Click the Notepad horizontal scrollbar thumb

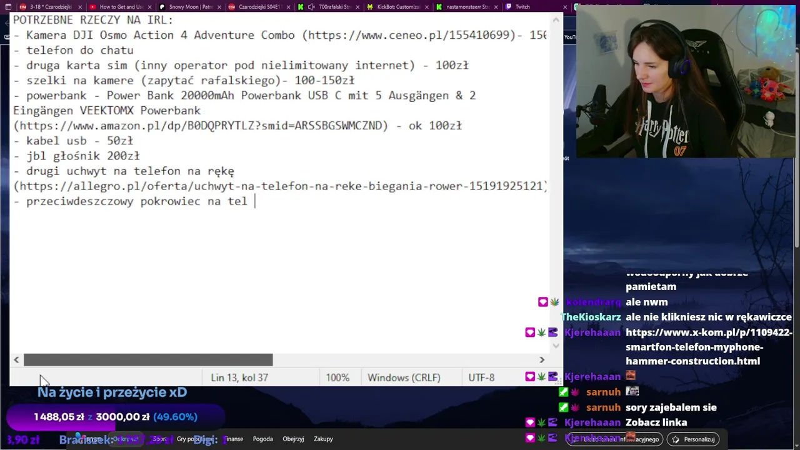[x=148, y=359]
